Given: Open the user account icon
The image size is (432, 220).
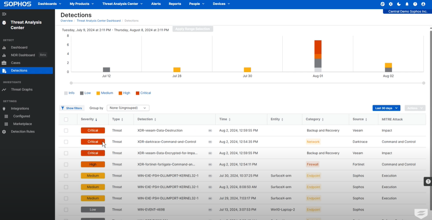Looking at the screenshot, I should click(x=423, y=4).
